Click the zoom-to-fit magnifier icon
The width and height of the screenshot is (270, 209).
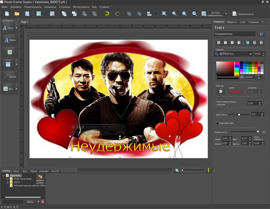pyautogui.click(x=164, y=14)
